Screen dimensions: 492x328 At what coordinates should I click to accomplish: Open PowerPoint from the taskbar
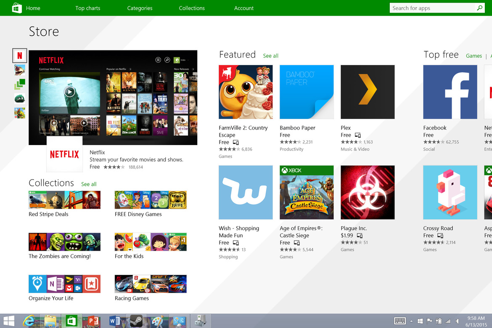tap(93, 321)
